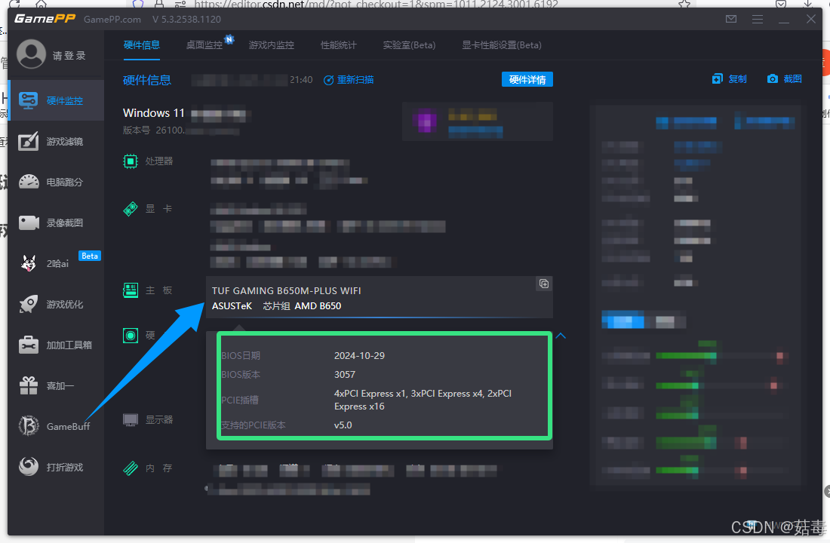Click the 主板 motherboard icon
Image resolution: width=830 pixels, height=543 pixels.
point(131,290)
